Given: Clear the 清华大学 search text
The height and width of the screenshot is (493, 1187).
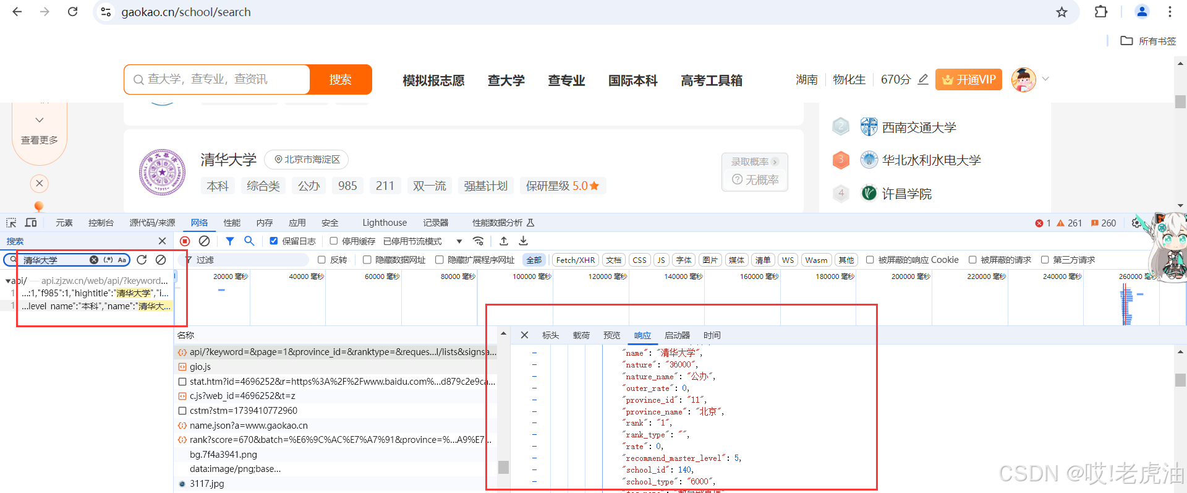Looking at the screenshot, I should click(93, 260).
